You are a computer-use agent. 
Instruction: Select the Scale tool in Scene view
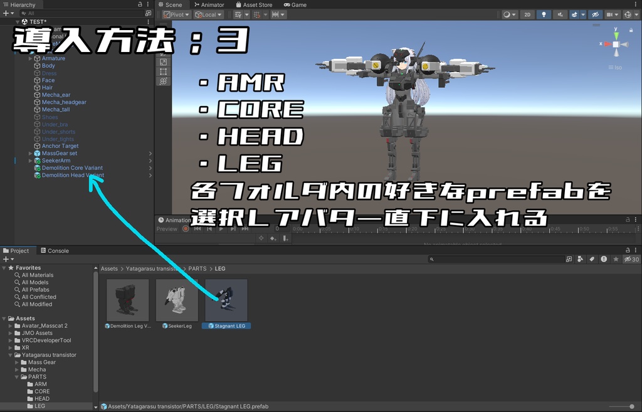pyautogui.click(x=164, y=62)
